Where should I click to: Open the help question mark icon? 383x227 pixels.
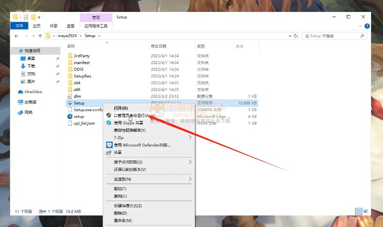pyautogui.click(x=366, y=26)
